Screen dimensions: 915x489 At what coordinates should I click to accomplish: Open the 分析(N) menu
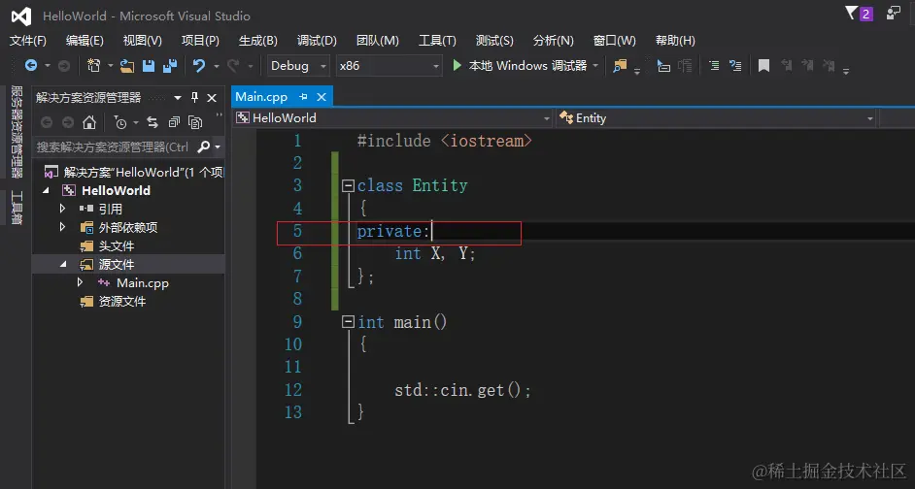click(554, 40)
